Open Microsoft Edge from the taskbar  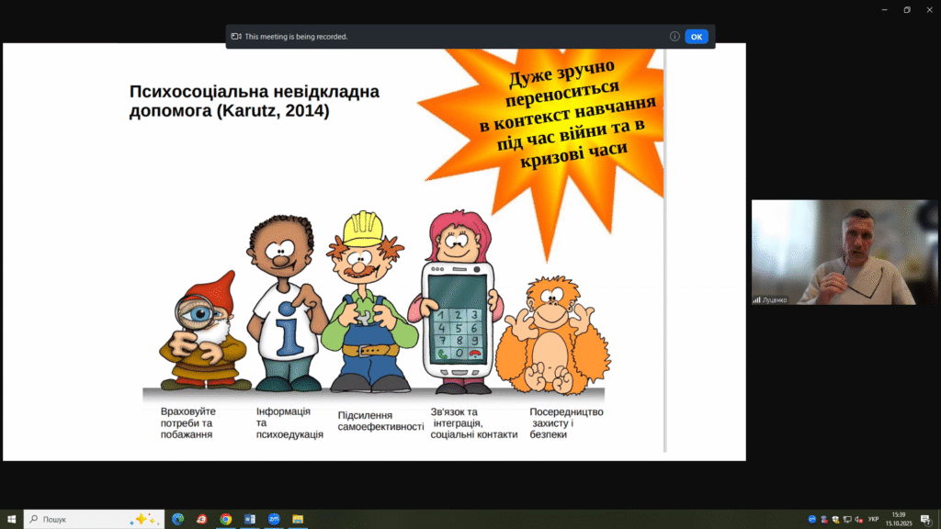point(177,519)
